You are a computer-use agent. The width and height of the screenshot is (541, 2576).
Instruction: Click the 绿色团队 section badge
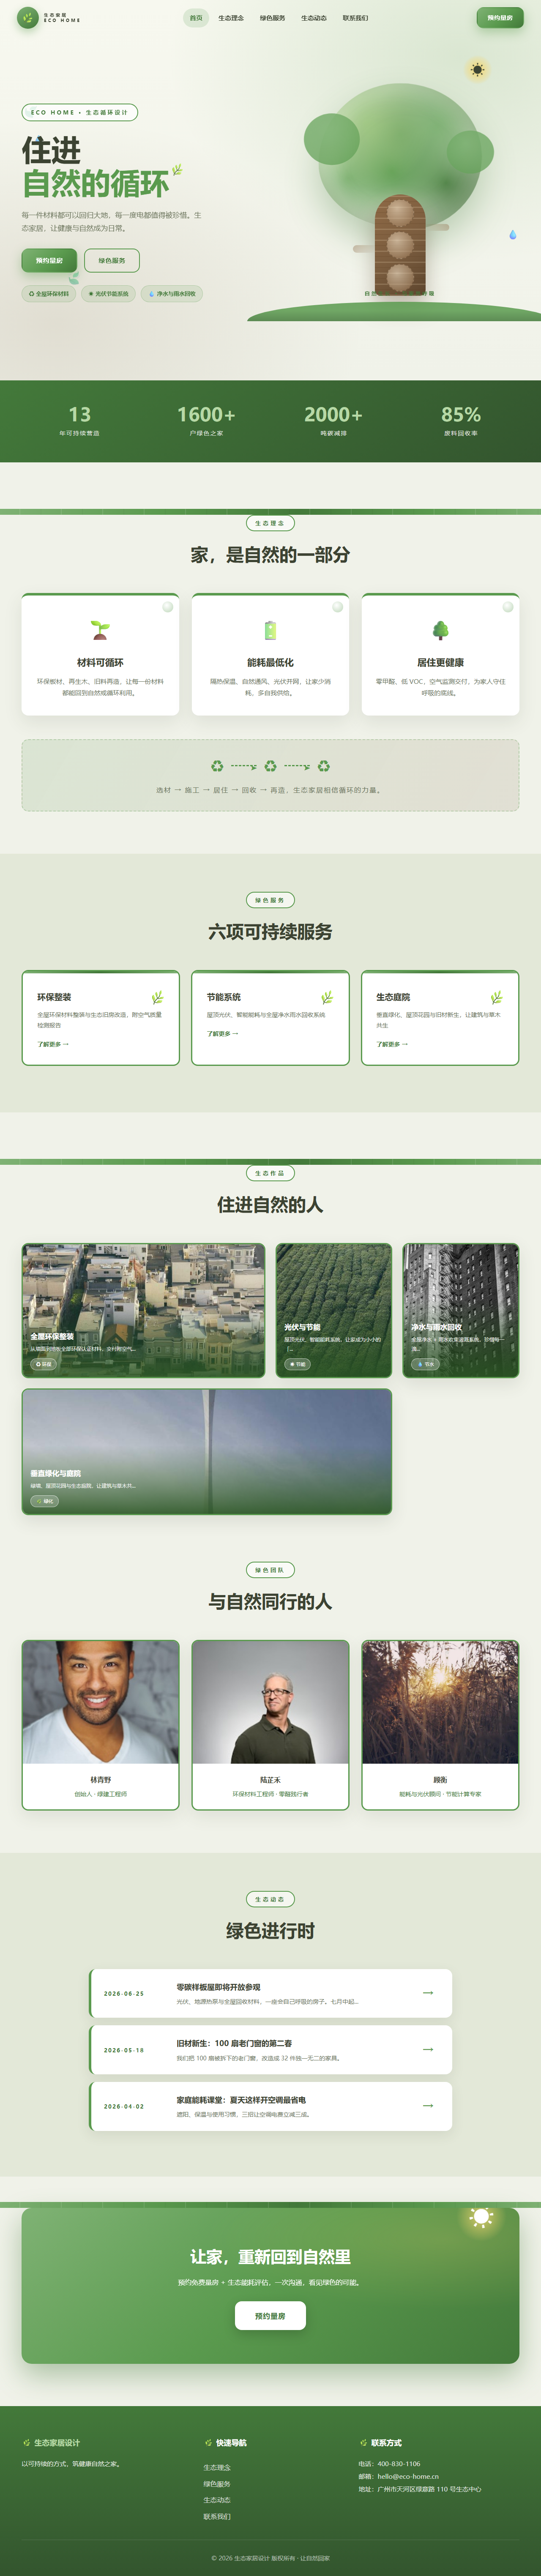[x=270, y=1570]
